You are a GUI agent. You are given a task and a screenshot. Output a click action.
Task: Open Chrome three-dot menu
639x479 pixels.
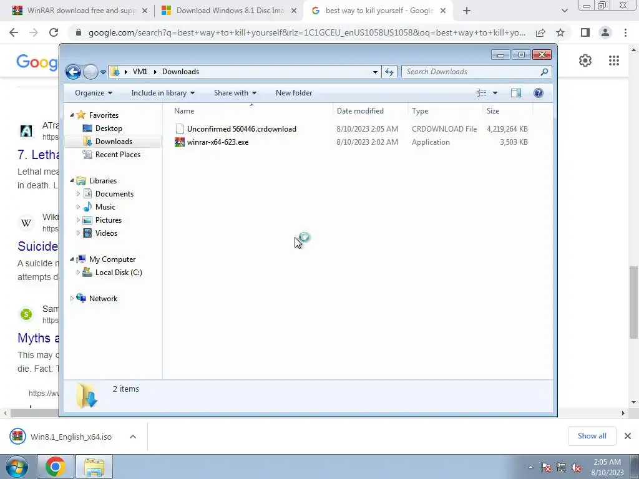(x=625, y=32)
